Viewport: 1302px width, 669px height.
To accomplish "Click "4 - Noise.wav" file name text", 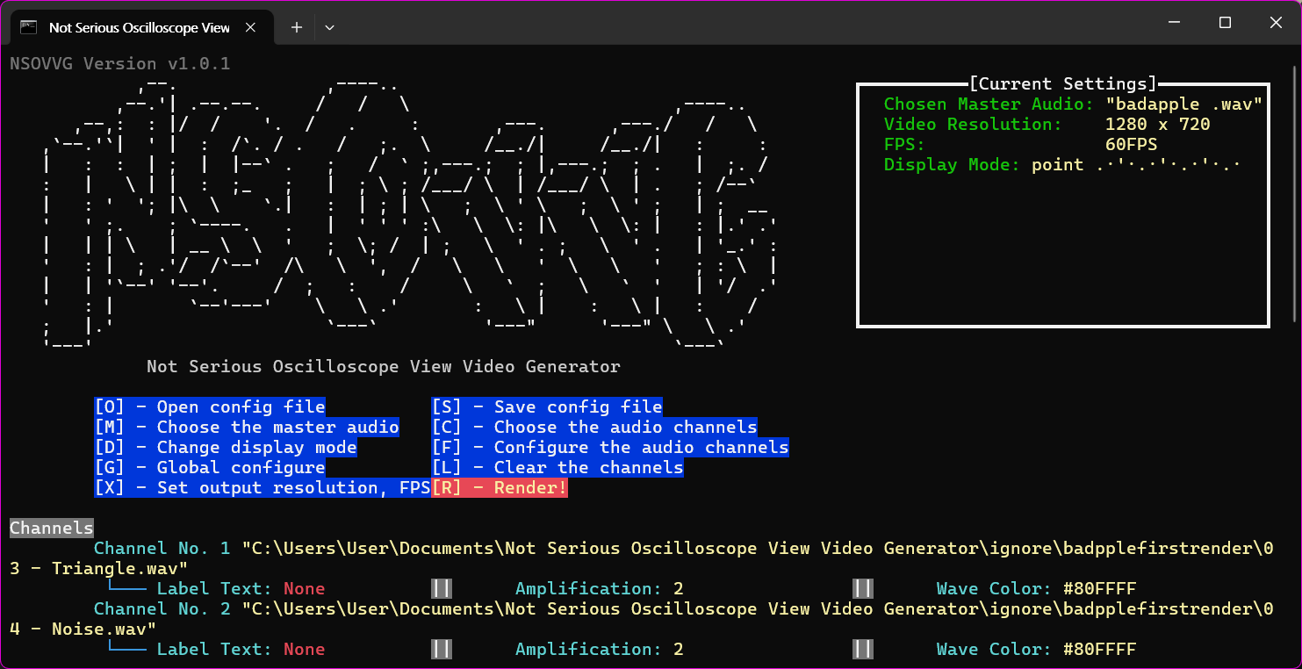I will coord(83,629).
